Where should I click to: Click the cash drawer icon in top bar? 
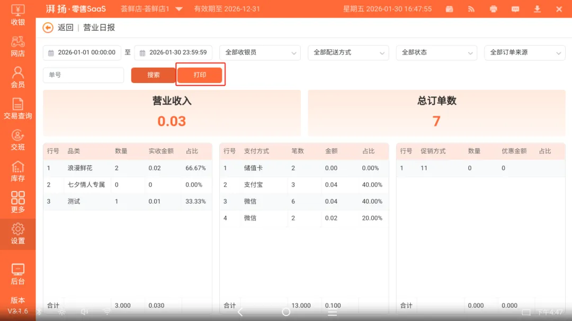(x=450, y=9)
